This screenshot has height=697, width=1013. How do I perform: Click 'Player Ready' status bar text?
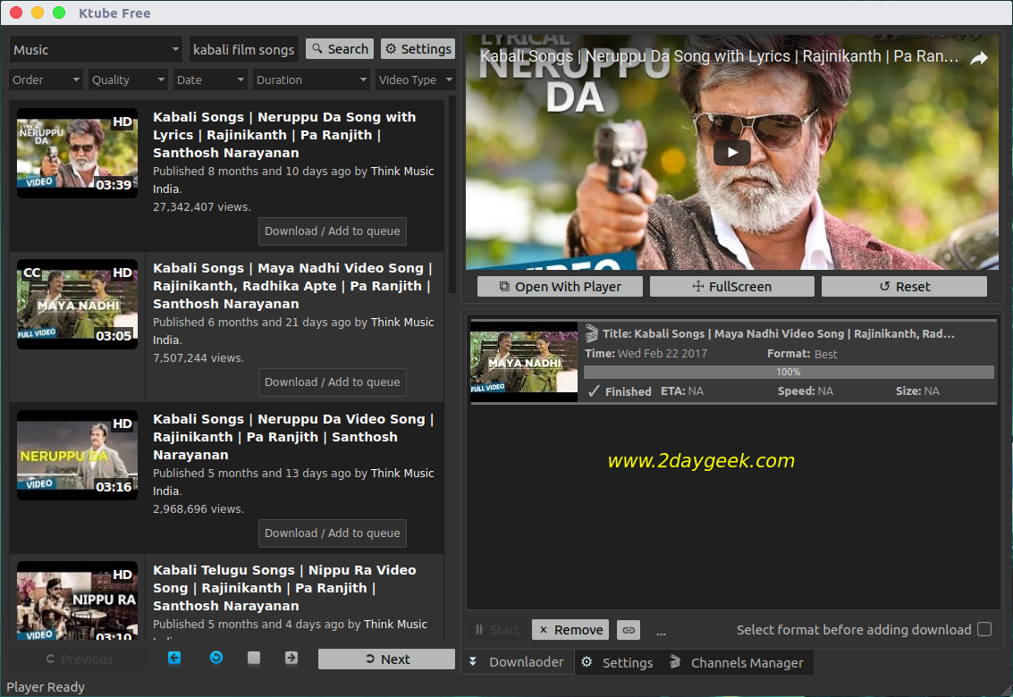click(x=46, y=686)
